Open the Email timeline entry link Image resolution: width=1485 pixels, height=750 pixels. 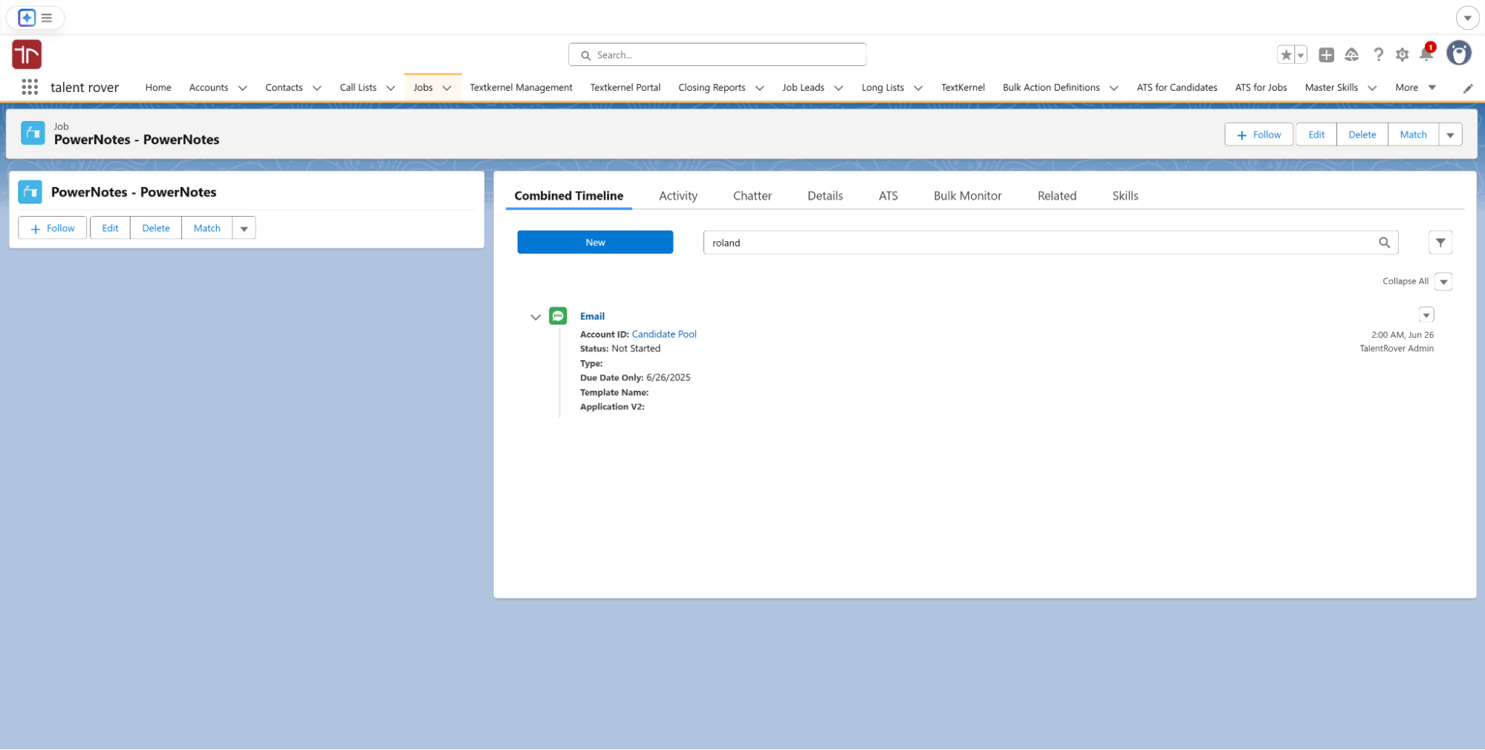[592, 316]
